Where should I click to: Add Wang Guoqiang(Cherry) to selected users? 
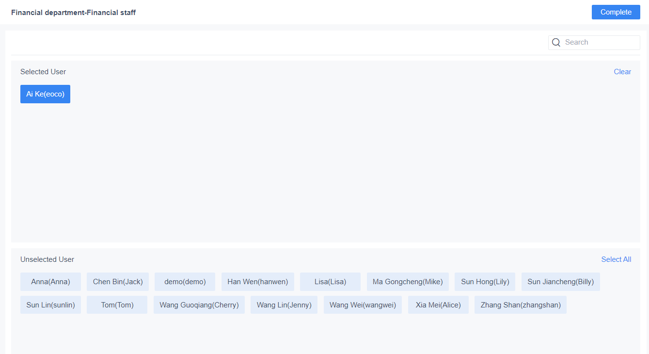click(x=199, y=305)
